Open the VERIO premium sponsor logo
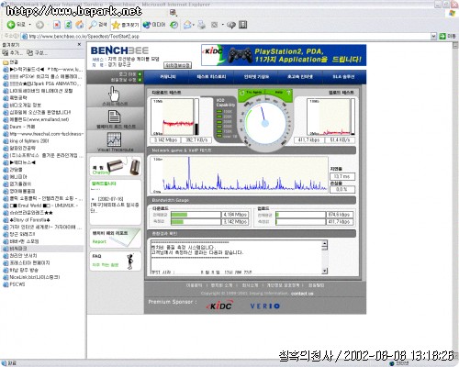 tap(265, 306)
